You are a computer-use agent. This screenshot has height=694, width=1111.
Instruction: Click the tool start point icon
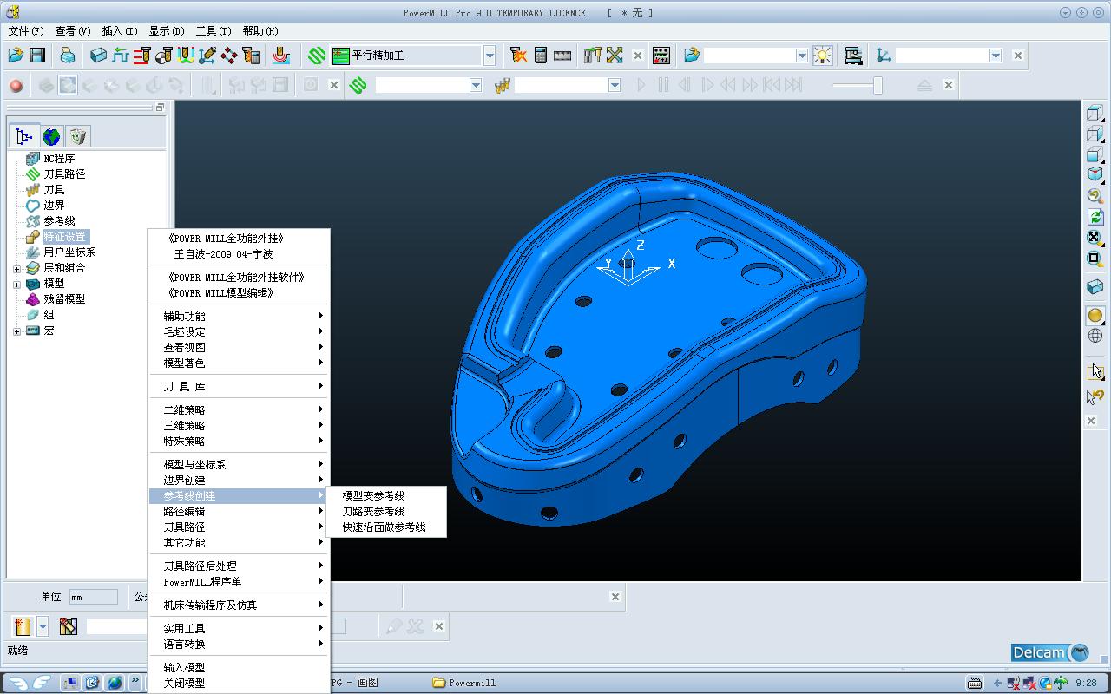pyautogui.click(x=164, y=56)
